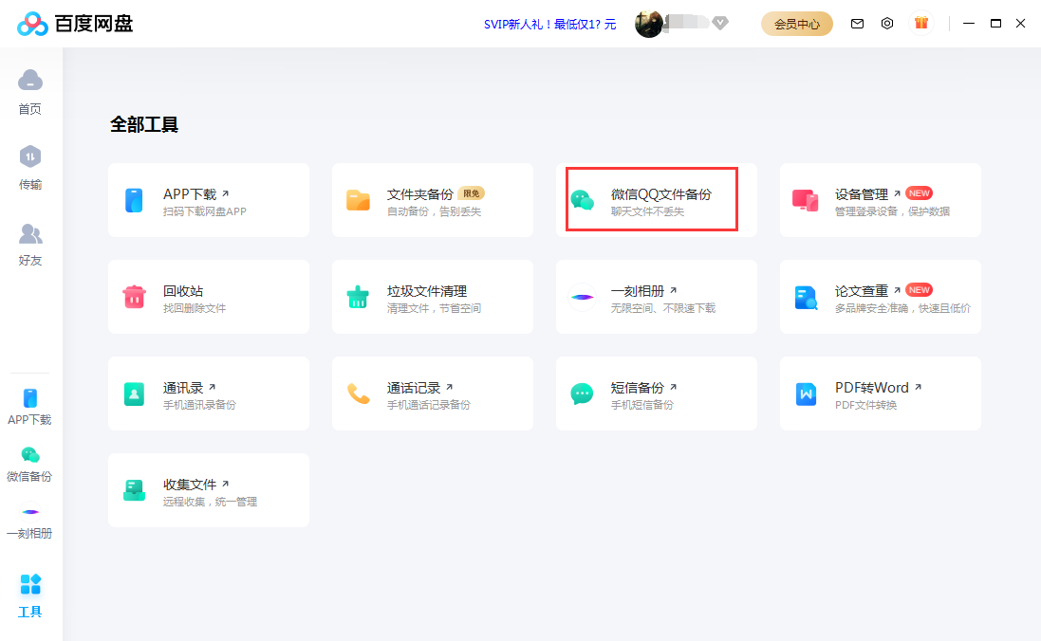Open the 垃圾文件清理 tool title
This screenshot has width=1041, height=641.
click(x=427, y=291)
